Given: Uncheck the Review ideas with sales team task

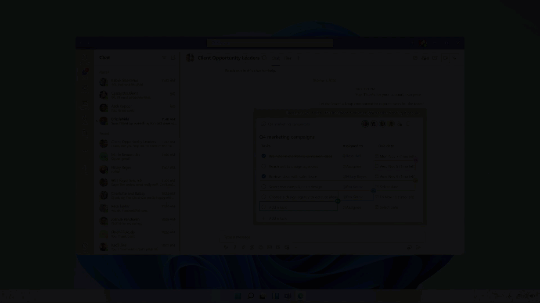Looking at the screenshot, I should point(263,176).
